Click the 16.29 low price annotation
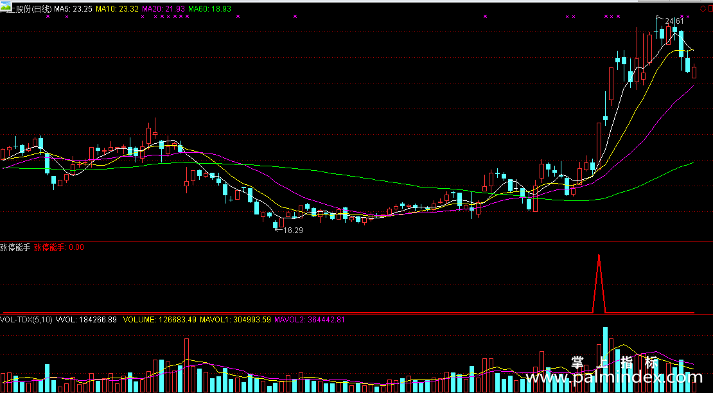Viewport: 713px width, 393px height. pos(293,231)
